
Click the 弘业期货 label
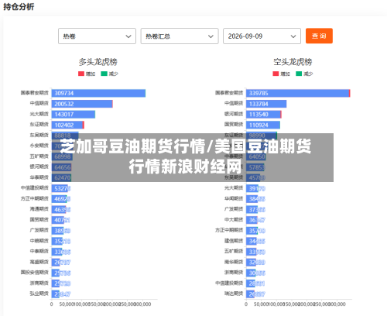(39, 294)
